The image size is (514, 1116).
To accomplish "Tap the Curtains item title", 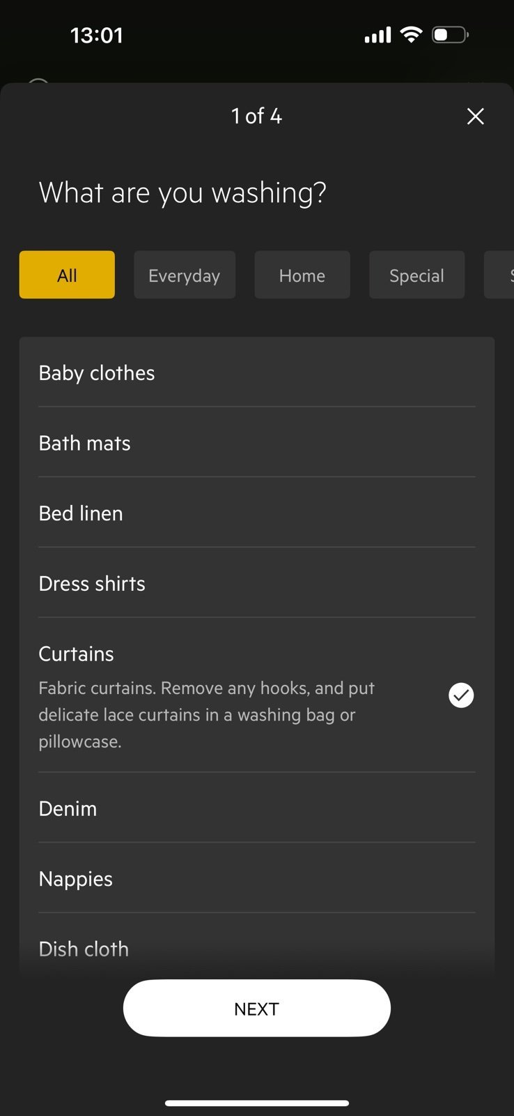I will 77,654.
